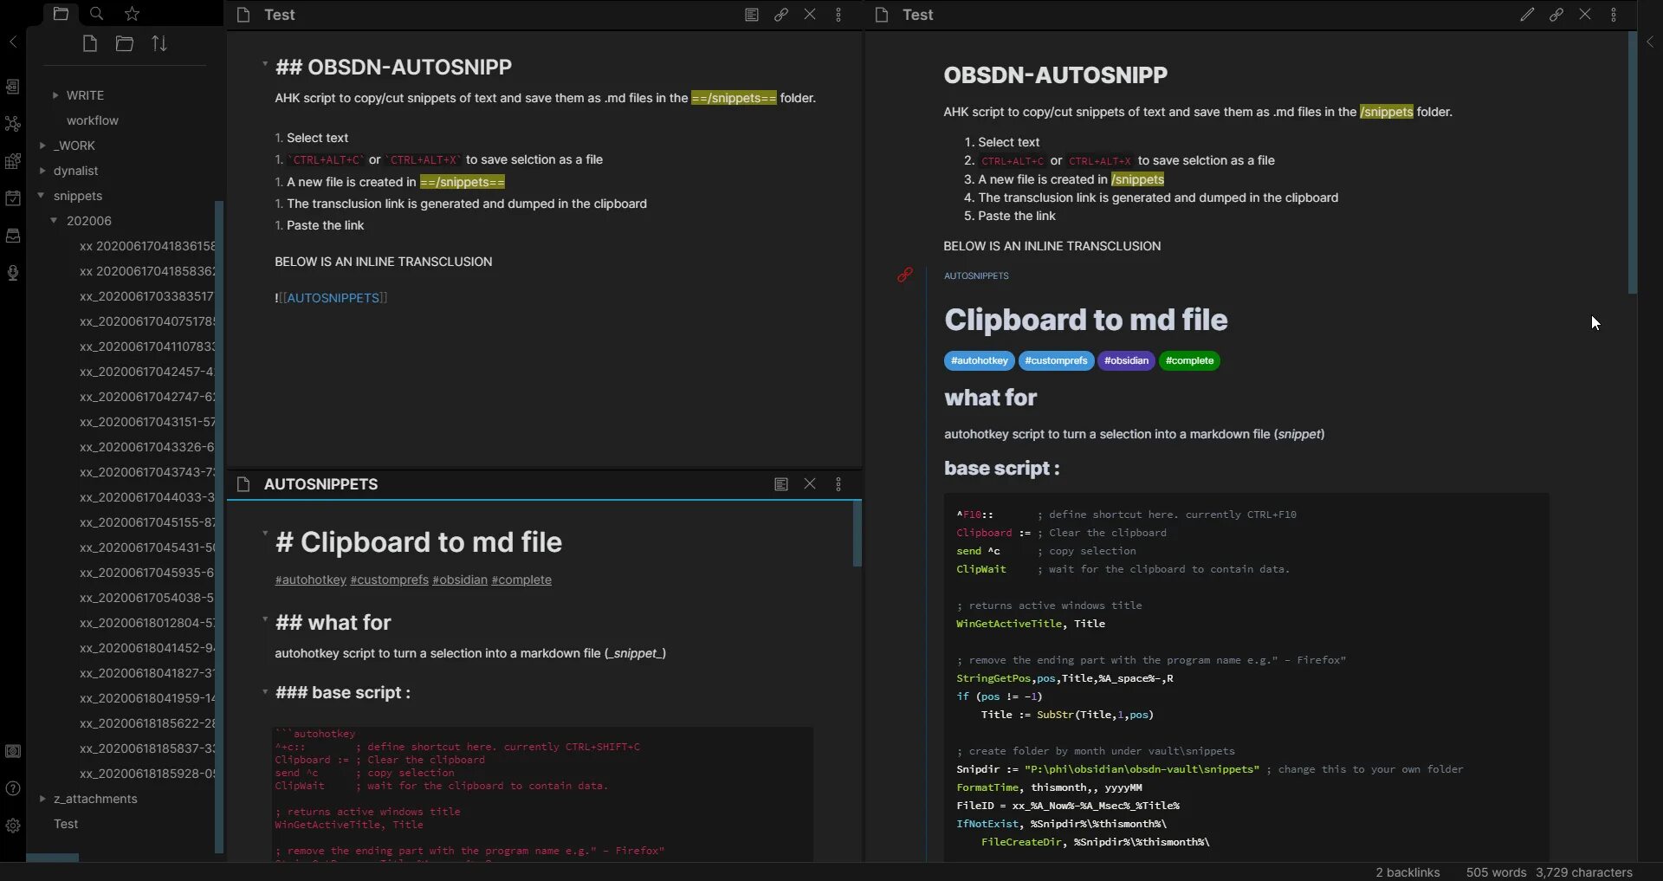Collapse the left sidebar arrow
This screenshot has height=881, width=1663.
pyautogui.click(x=13, y=42)
